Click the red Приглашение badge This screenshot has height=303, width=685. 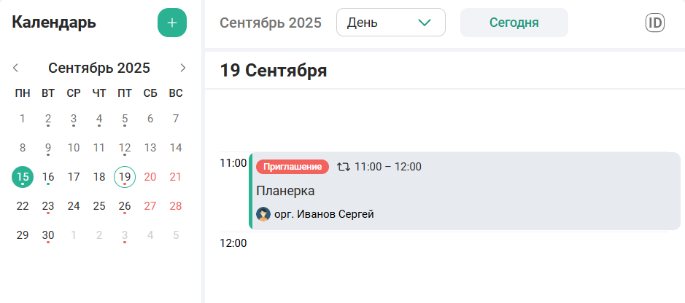[x=293, y=167]
